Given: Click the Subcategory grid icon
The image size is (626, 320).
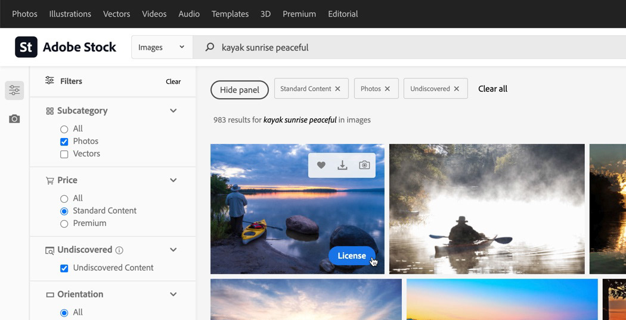Looking at the screenshot, I should 50,111.
